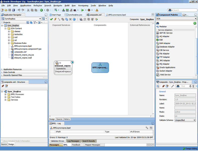Switch to the Log Messages tab
Viewport: 198px width, 151px height.
tap(73, 141)
